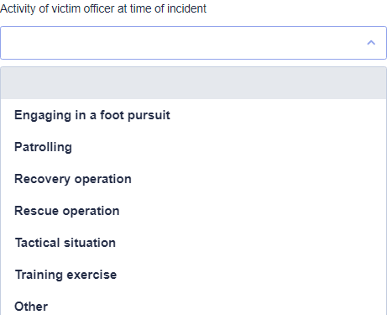Mark the incident activity as Tactical situation
Viewport: 392px width, 315px height.
tap(193, 243)
